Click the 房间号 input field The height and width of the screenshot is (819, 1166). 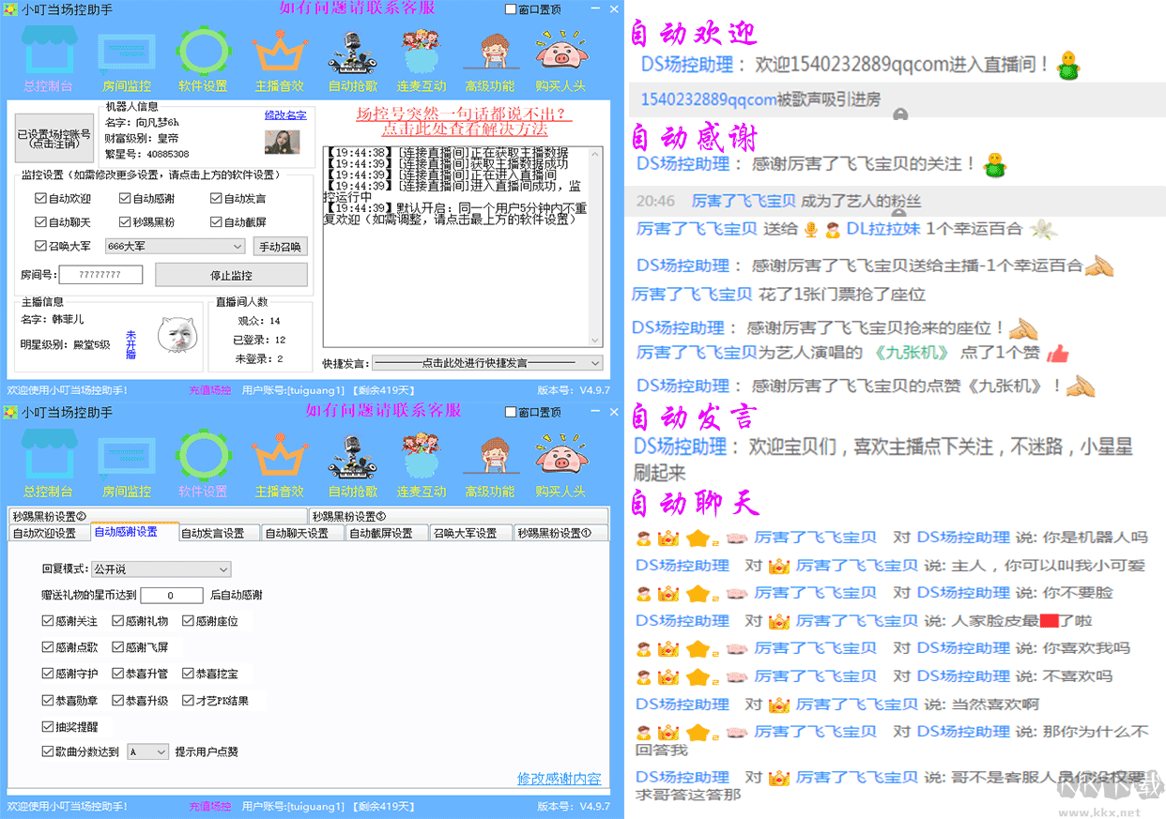coord(100,275)
